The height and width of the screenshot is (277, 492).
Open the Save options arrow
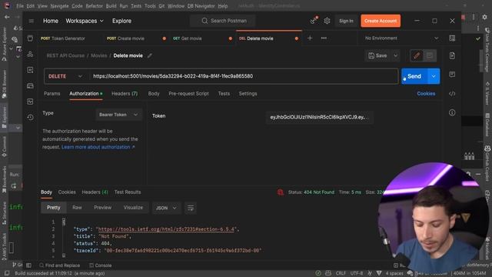[x=396, y=55]
